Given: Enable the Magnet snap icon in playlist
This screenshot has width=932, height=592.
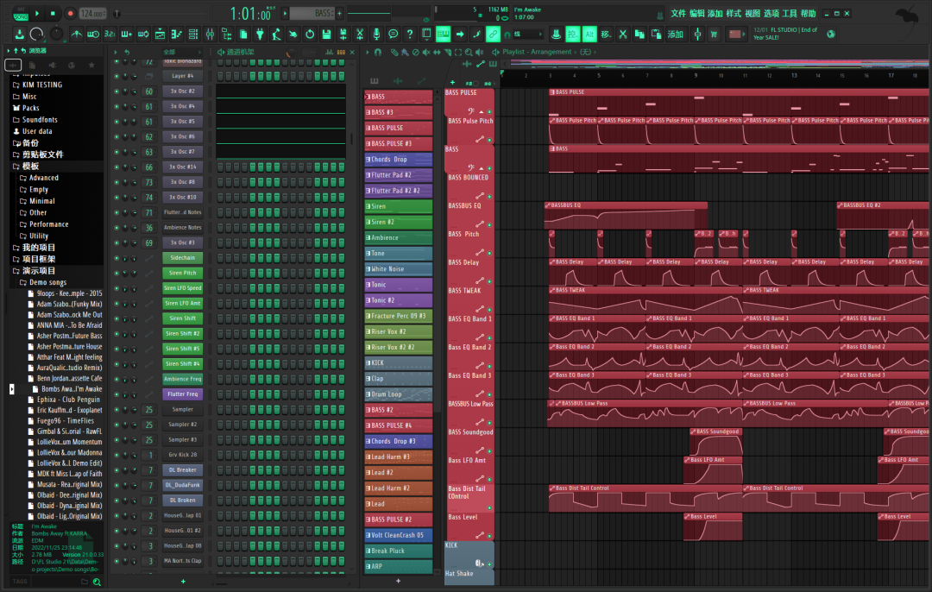Looking at the screenshot, I should (377, 52).
